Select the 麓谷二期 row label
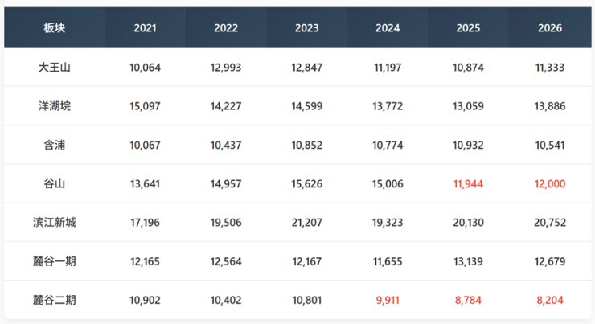The width and height of the screenshot is (595, 324). point(55,299)
